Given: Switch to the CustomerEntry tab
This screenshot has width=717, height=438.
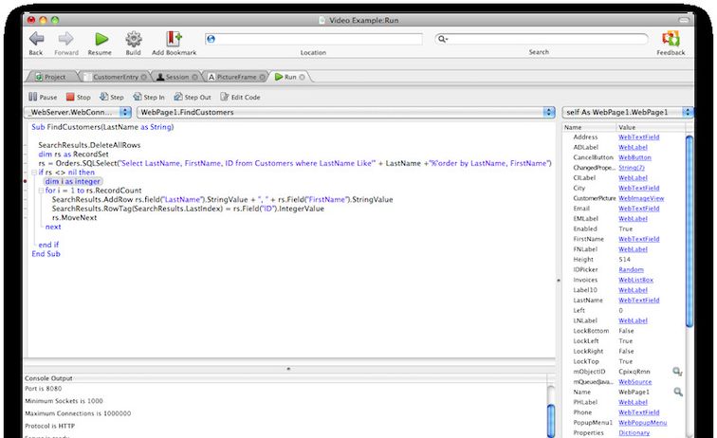Looking at the screenshot, I should pyautogui.click(x=113, y=76).
